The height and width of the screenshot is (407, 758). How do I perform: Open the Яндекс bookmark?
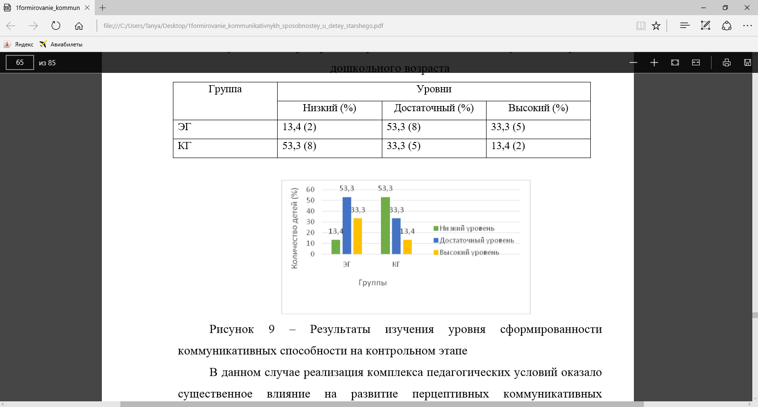pyautogui.click(x=19, y=44)
